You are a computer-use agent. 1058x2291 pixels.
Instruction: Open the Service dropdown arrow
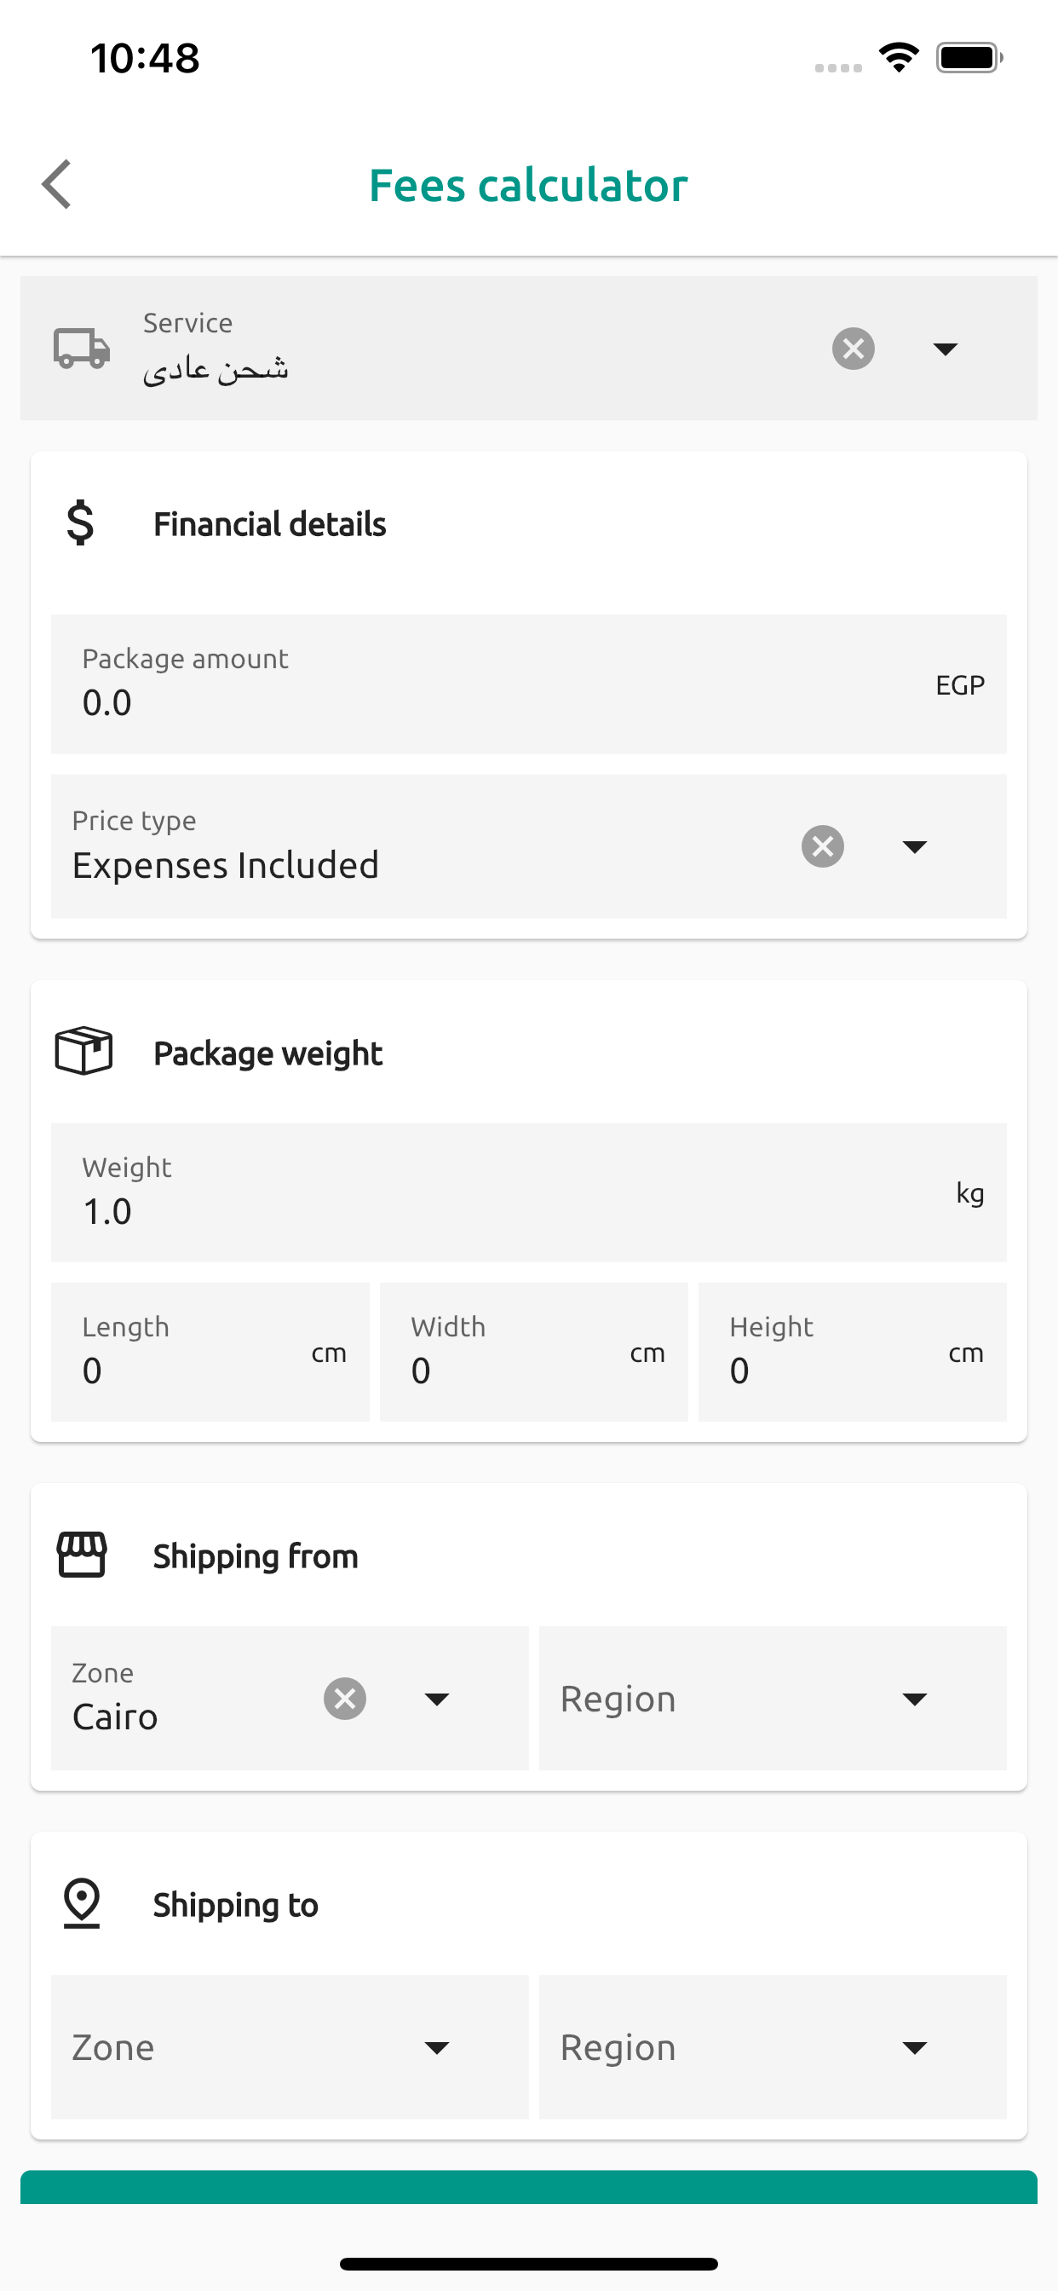pos(944,348)
